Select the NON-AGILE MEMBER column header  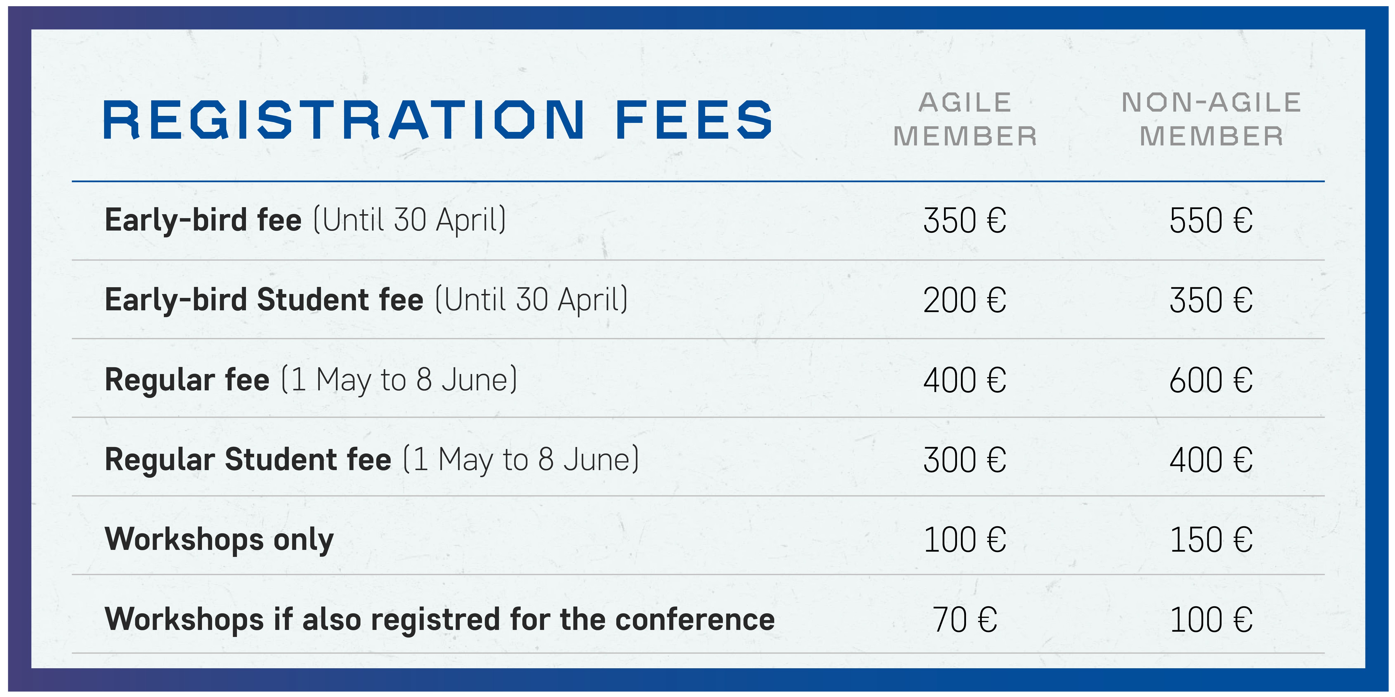(1211, 120)
